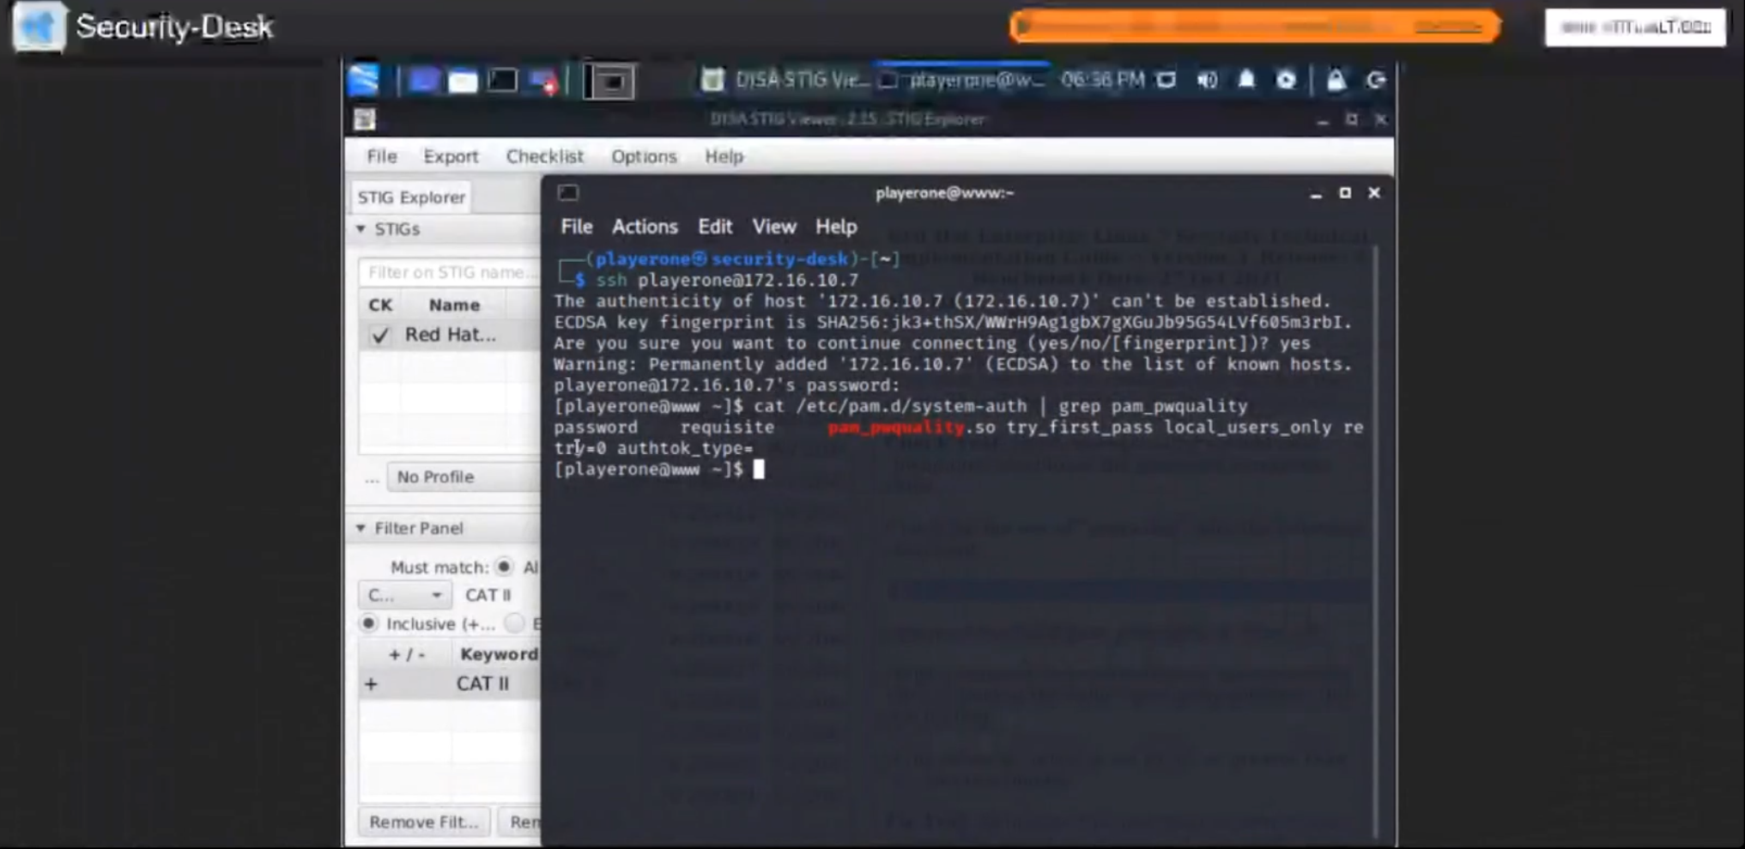Click the log out icon in taskbar

pos(1376,80)
